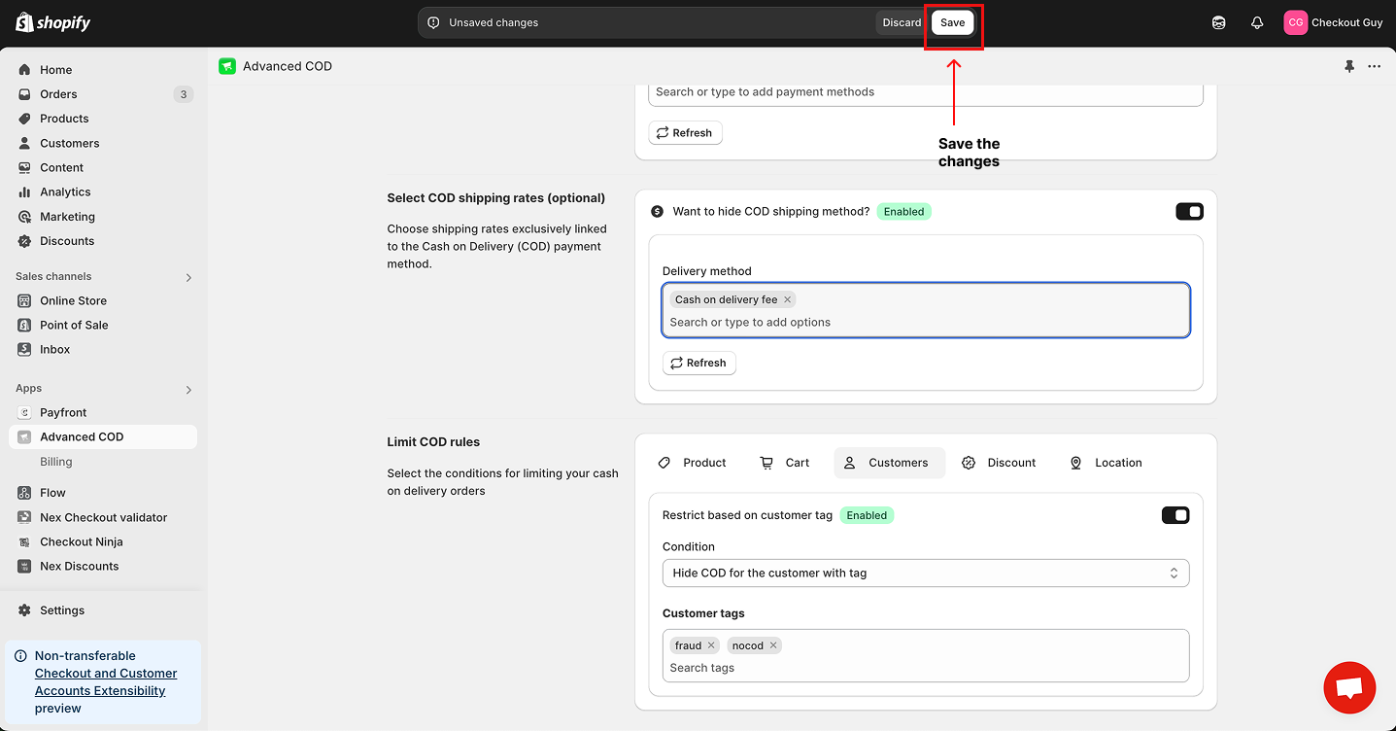Viewport: 1396px width, 731px height.
Task: Save the unsaved changes
Action: tap(952, 22)
